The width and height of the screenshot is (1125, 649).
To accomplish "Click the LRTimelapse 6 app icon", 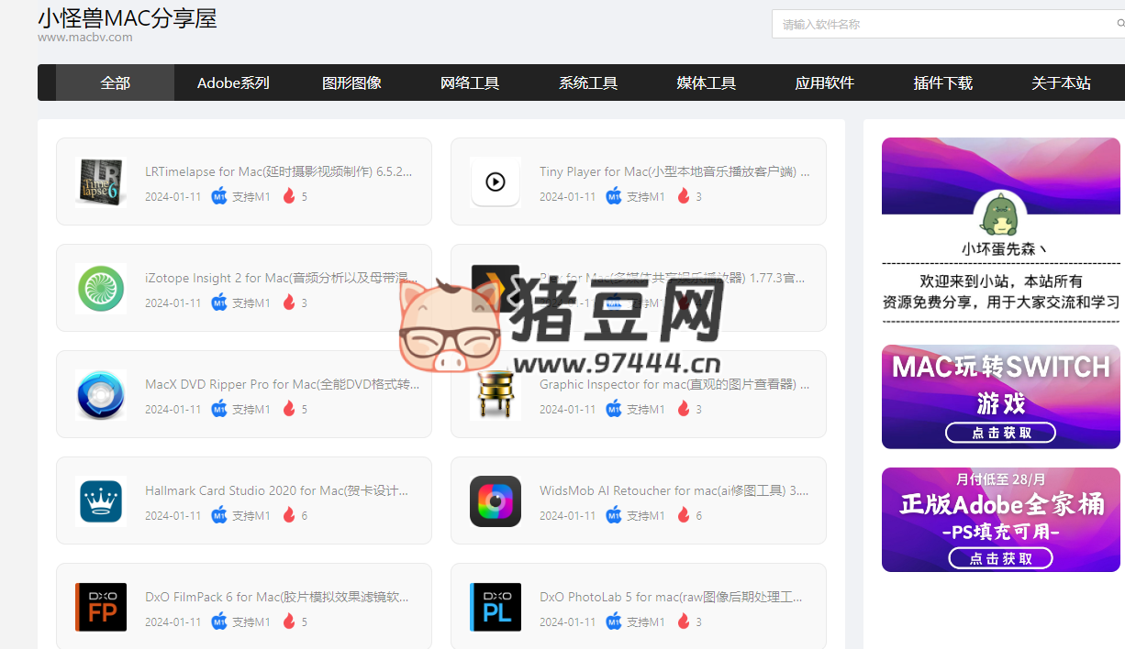I will click(100, 181).
